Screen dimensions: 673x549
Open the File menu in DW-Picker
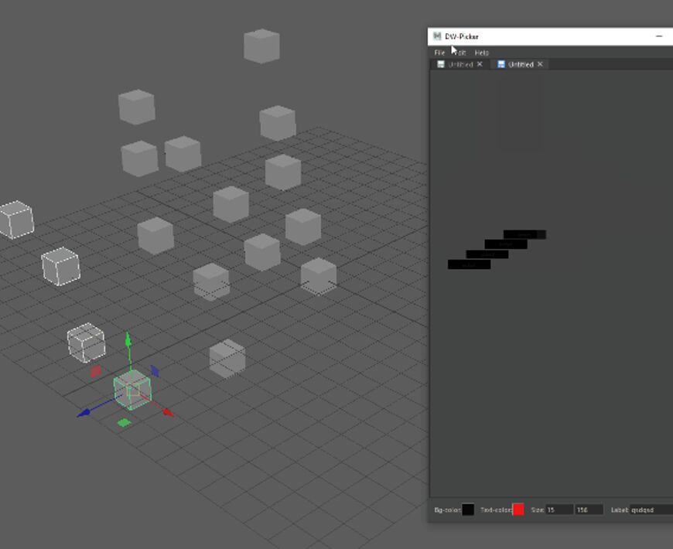point(439,53)
